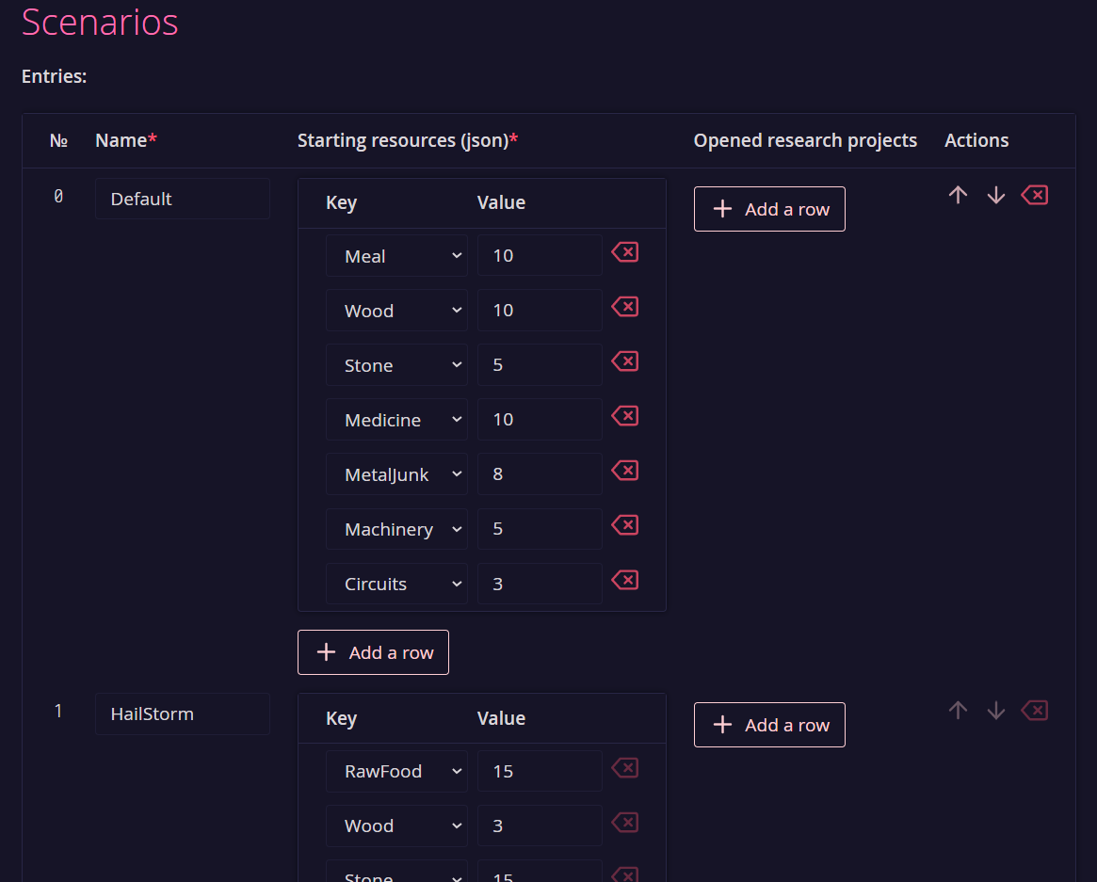Edit the Circuits value field
1097x882 pixels.
click(540, 584)
